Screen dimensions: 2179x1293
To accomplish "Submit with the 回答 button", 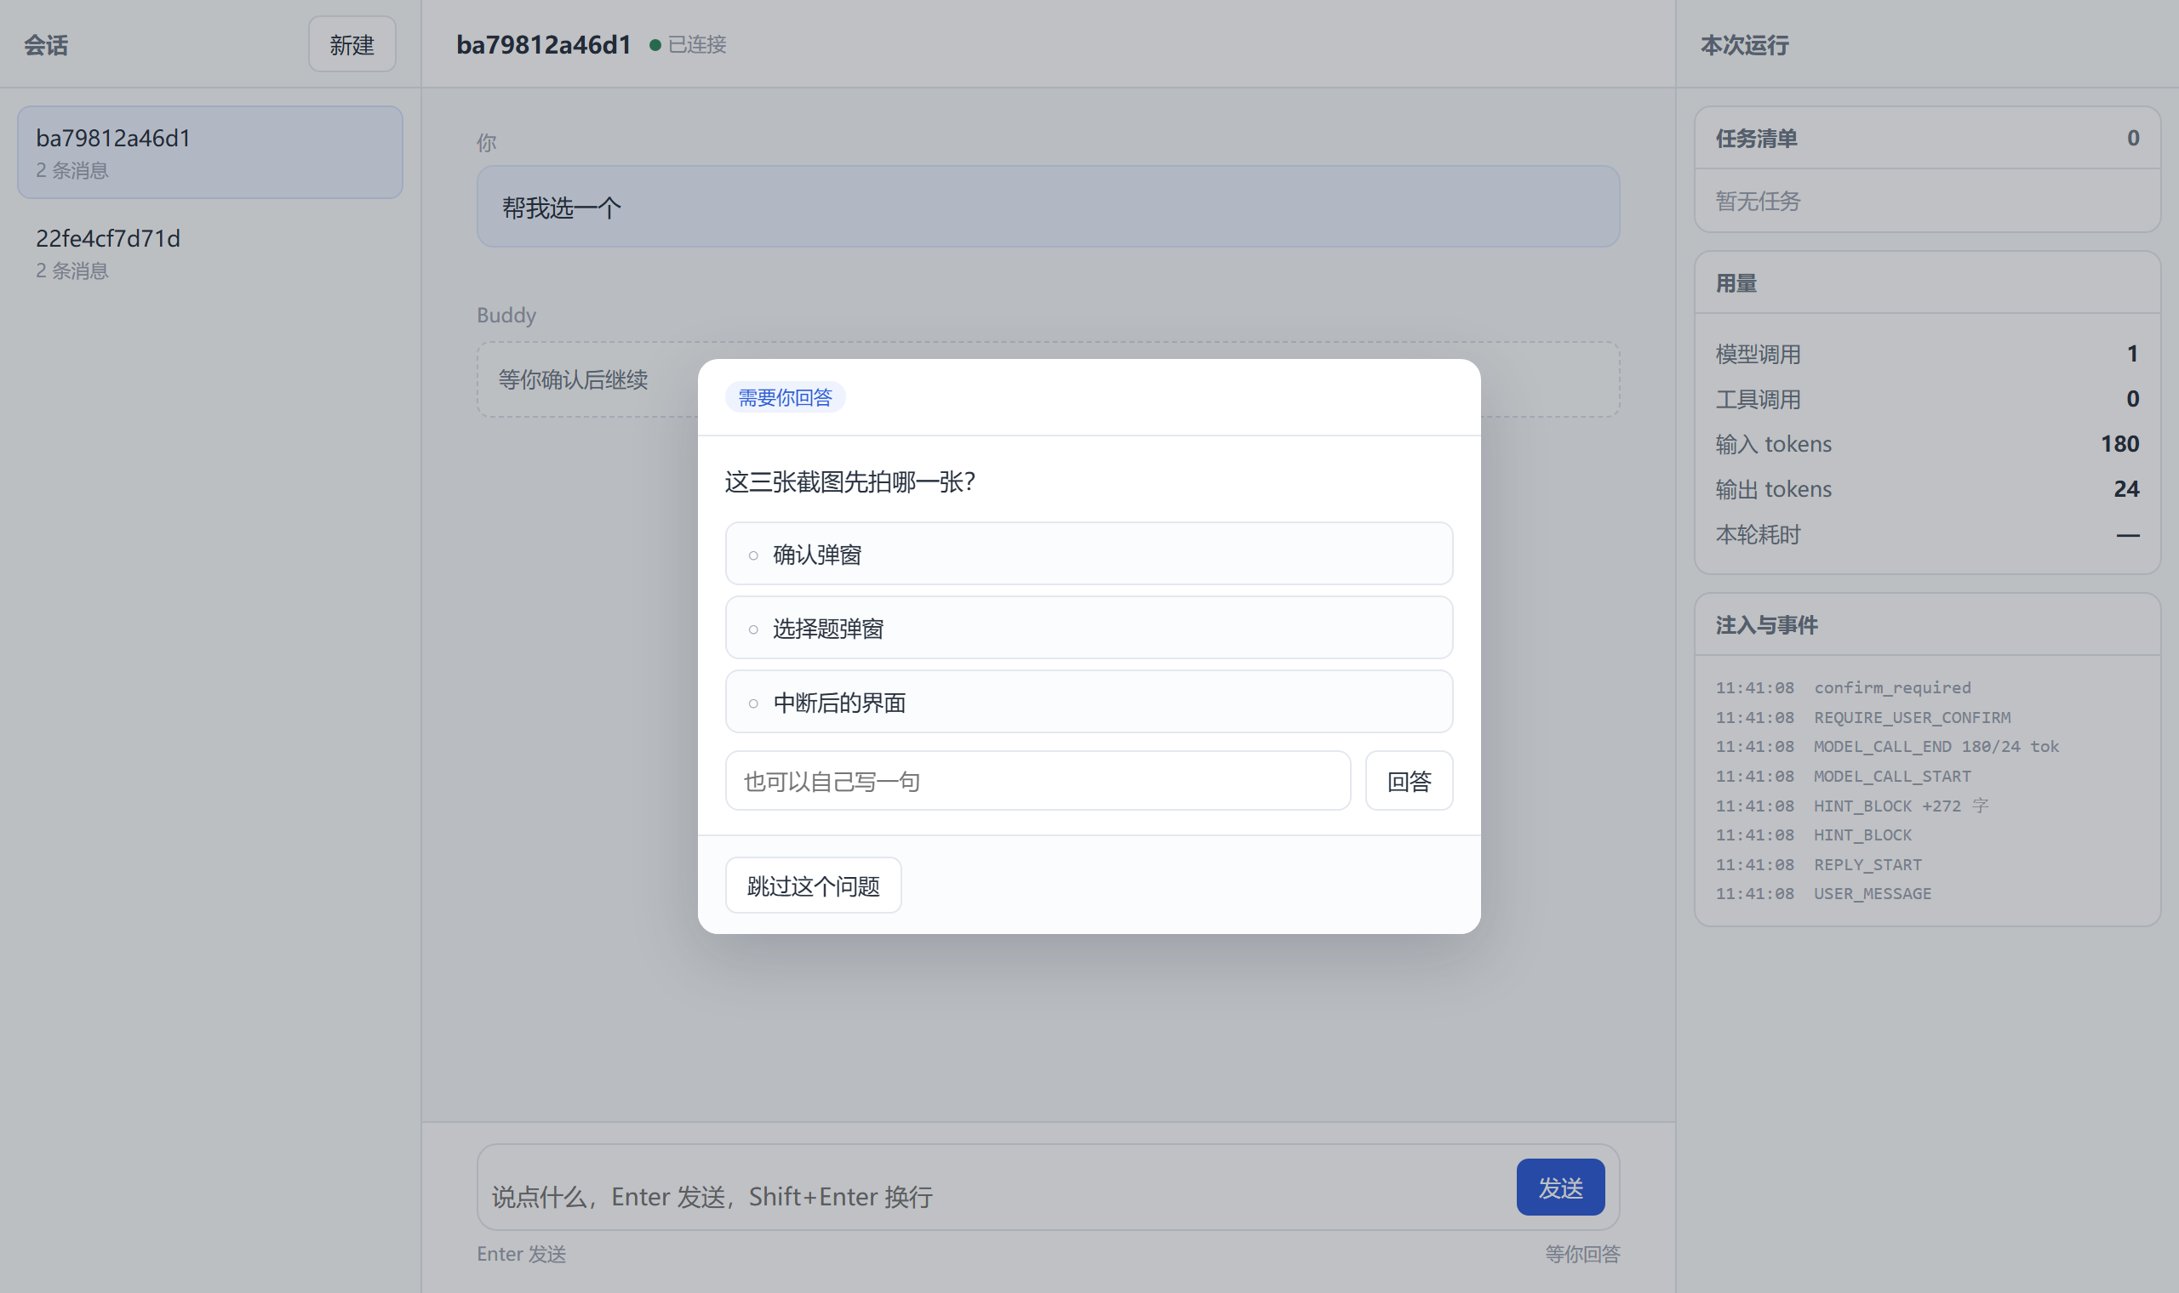I will click(1409, 782).
